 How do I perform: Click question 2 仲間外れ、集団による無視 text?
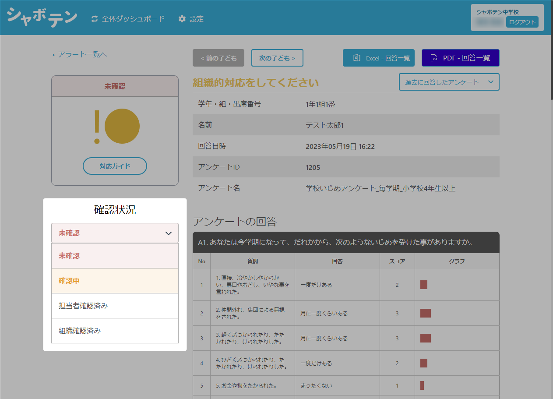tap(250, 313)
